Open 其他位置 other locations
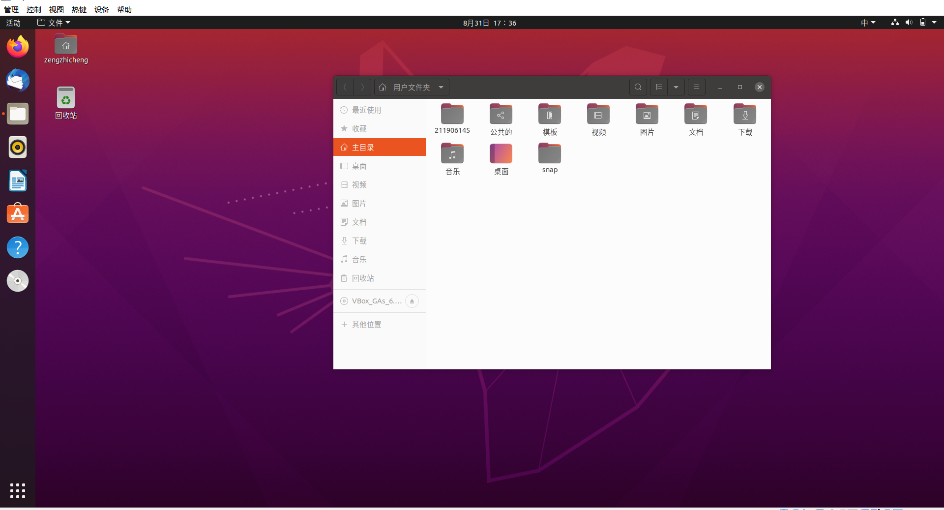 click(380, 325)
